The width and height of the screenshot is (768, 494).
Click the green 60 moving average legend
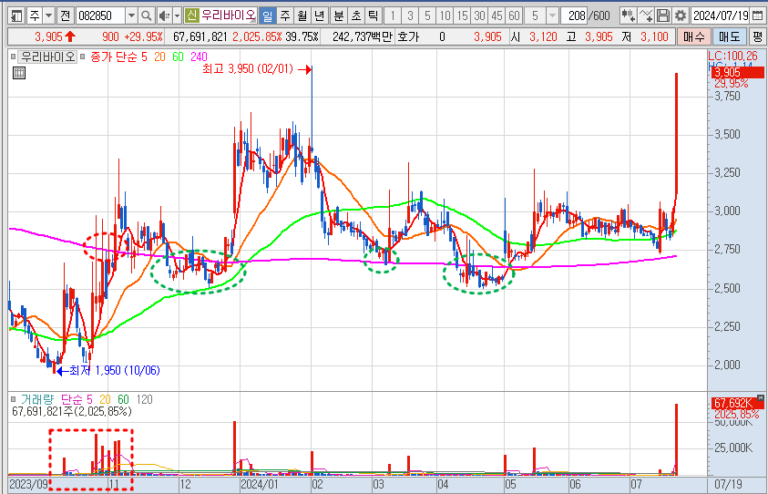coord(178,57)
